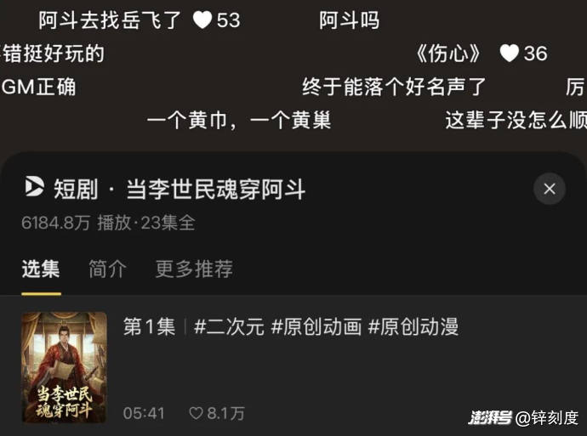This screenshot has height=436, width=587.
Task: Tap the 第1集 episode label
Action: (150, 326)
